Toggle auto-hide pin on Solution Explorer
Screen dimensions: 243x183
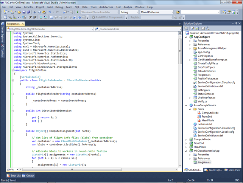(x=236, y=23)
